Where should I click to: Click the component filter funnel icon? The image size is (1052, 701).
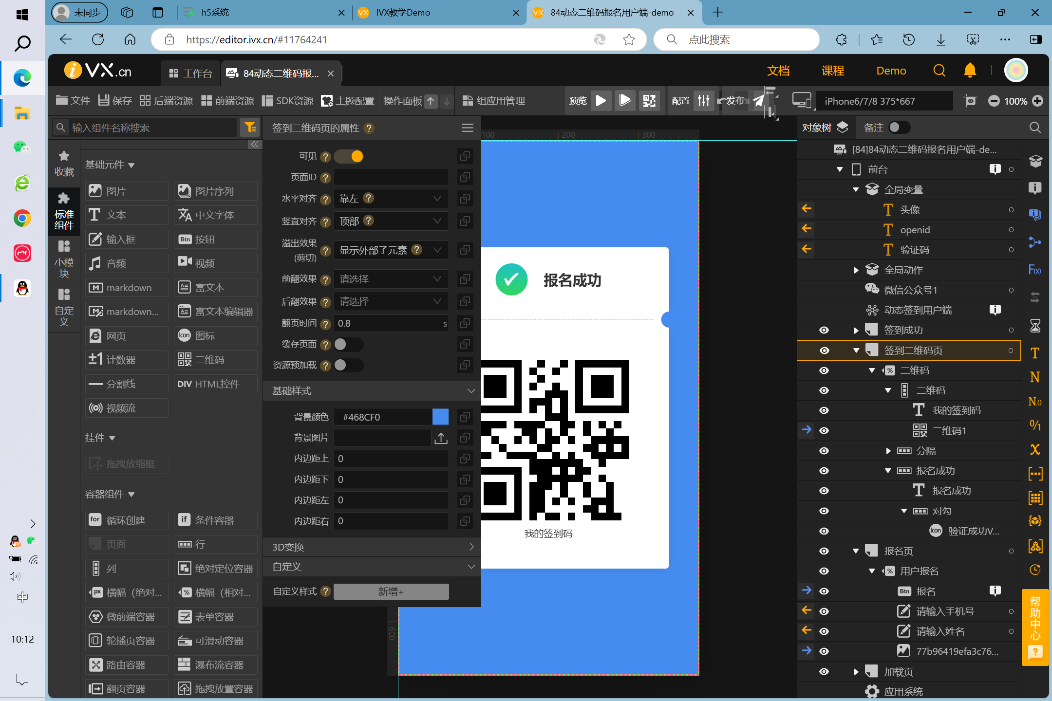click(x=250, y=128)
